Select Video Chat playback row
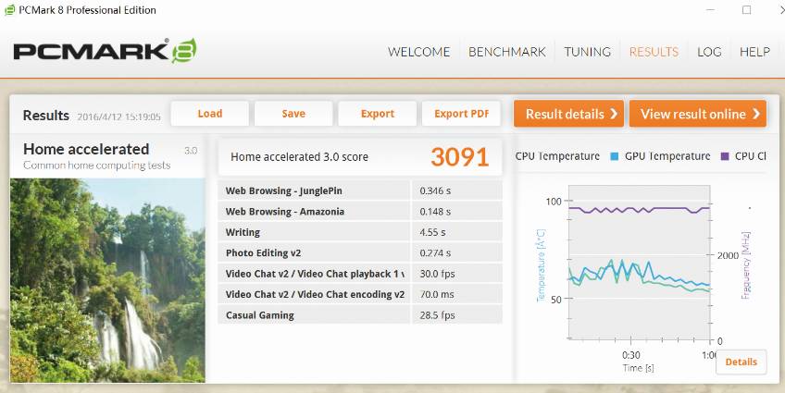Screen dimensions: 785x393 click(x=360, y=274)
